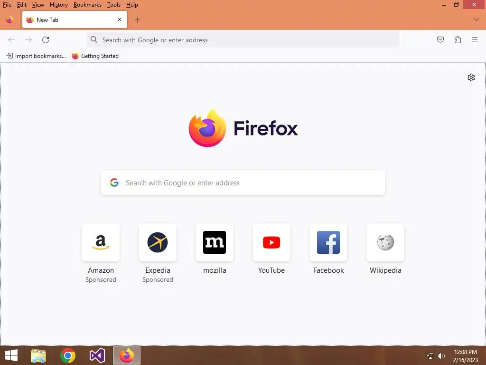Image resolution: width=486 pixels, height=365 pixels.
Task: Open the hamburger application menu
Action: [x=475, y=39]
